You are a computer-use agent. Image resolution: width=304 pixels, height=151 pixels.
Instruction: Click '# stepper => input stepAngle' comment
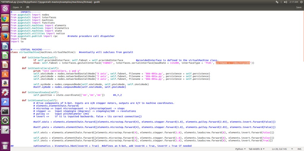pyautogui.click(x=85, y=111)
